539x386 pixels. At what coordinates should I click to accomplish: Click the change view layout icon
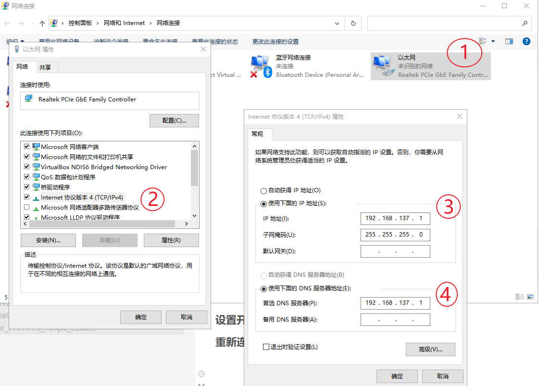coord(481,41)
